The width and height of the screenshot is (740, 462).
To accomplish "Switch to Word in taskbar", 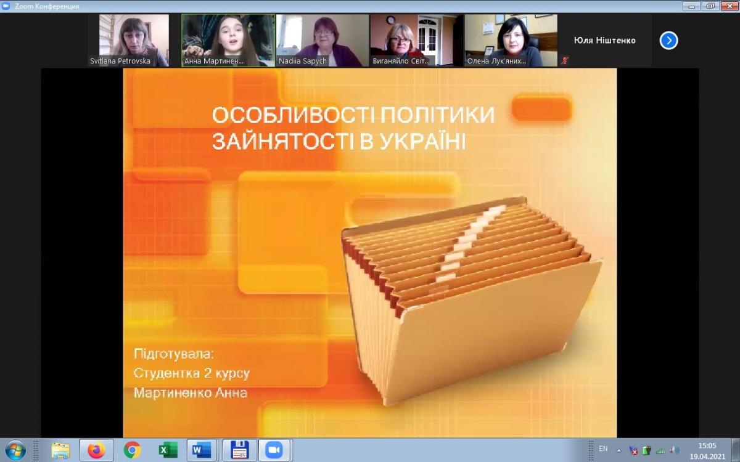I will (201, 450).
